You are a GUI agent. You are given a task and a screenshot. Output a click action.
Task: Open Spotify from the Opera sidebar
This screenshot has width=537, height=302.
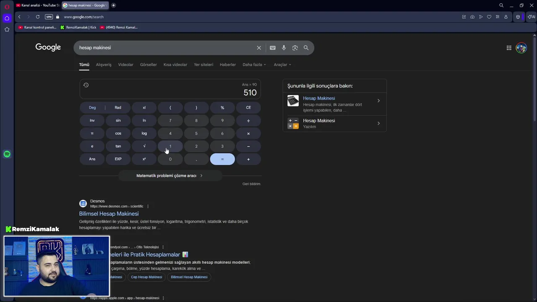(7, 154)
